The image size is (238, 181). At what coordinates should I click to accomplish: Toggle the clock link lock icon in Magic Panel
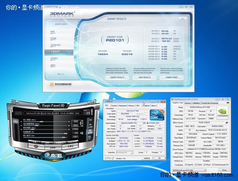[81, 123]
